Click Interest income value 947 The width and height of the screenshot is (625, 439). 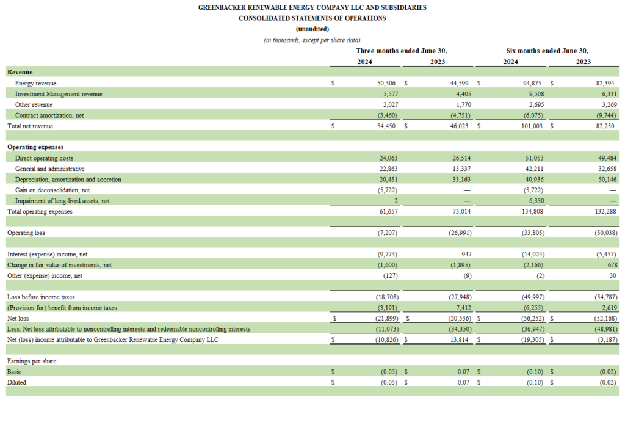tap(466, 255)
